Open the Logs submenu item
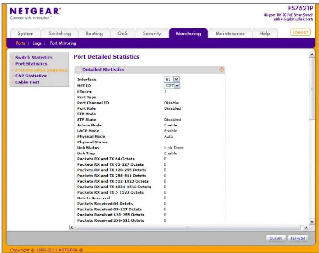The image size is (319, 253). 37,43
